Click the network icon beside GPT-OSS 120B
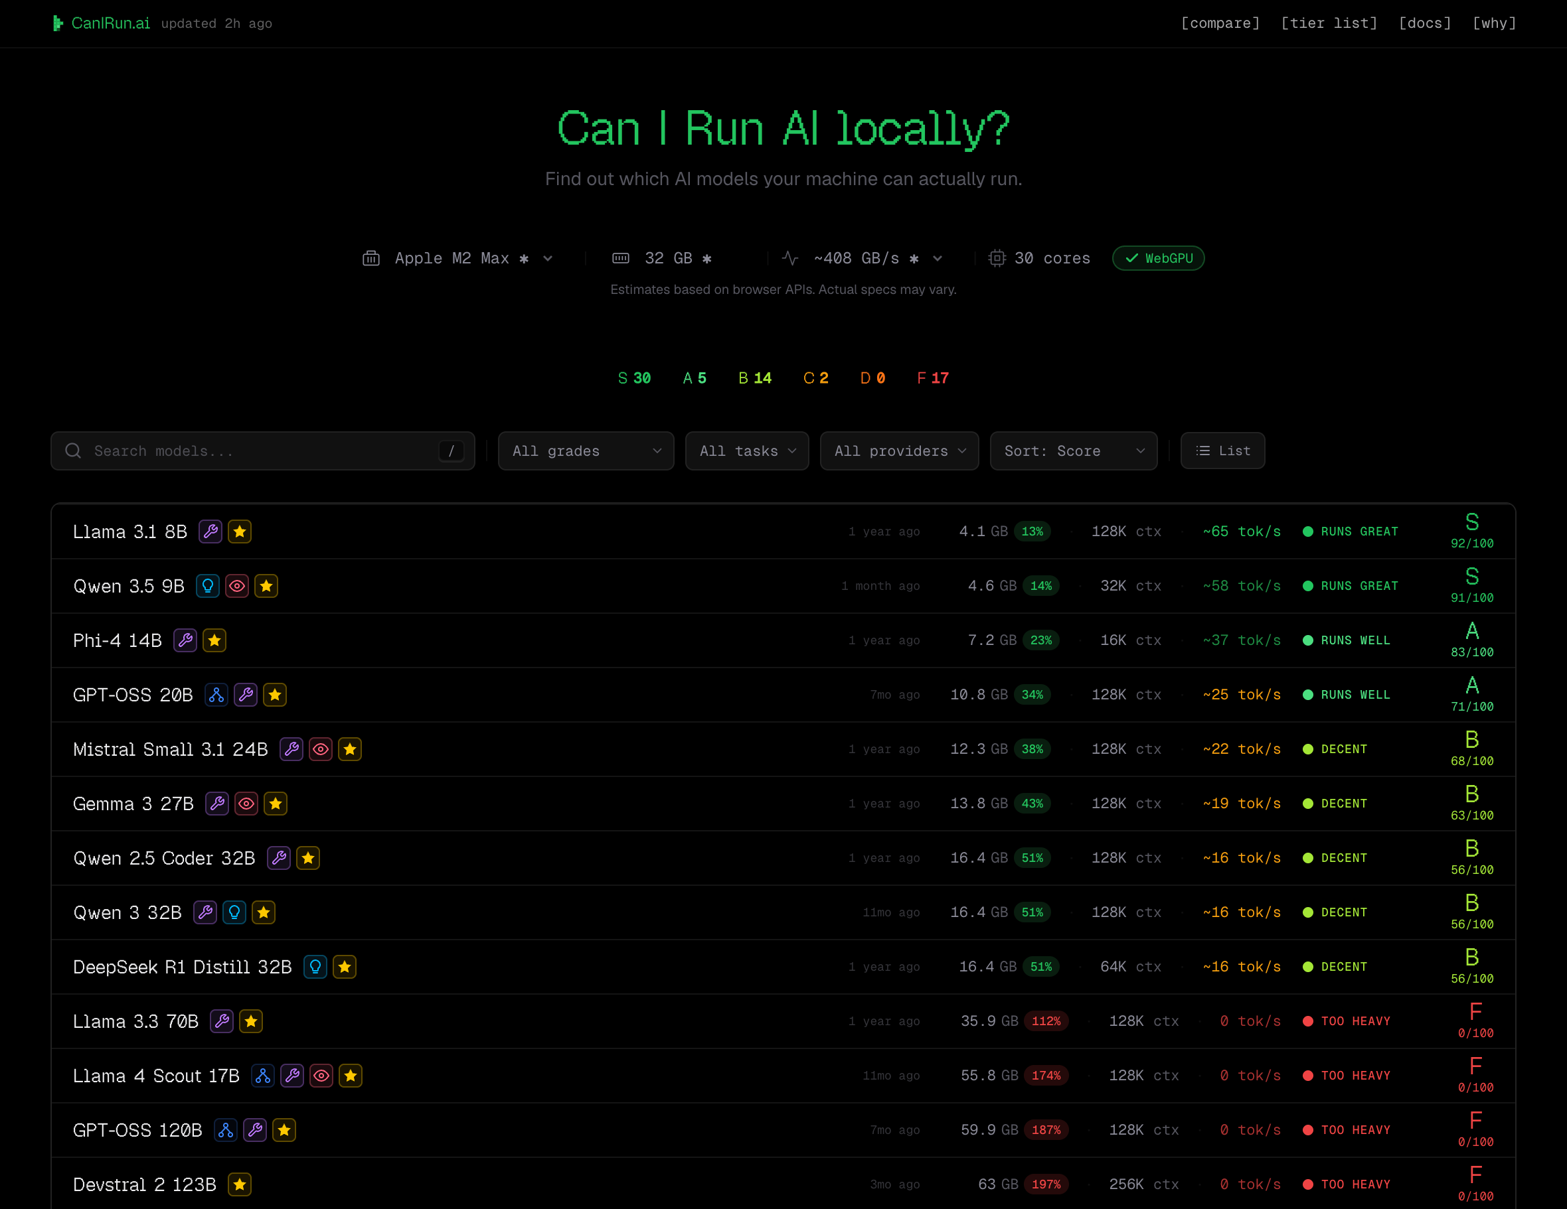The image size is (1567, 1209). coord(226,1131)
